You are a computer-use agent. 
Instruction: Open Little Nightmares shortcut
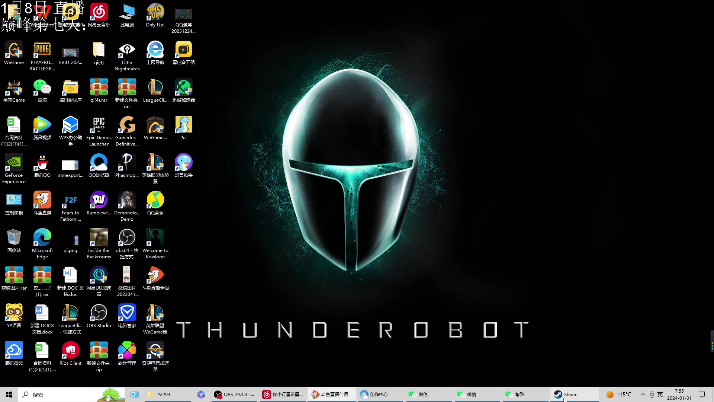[x=127, y=56]
